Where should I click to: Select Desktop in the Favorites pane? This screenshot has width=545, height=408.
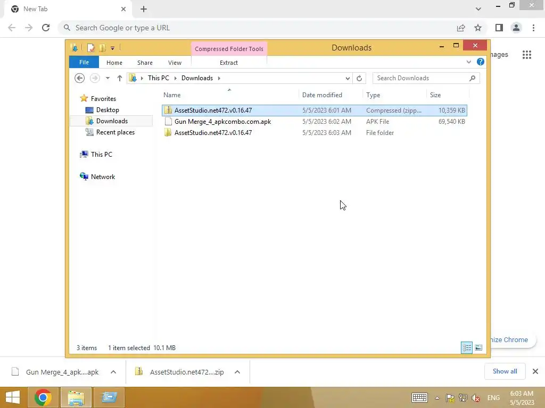click(108, 110)
